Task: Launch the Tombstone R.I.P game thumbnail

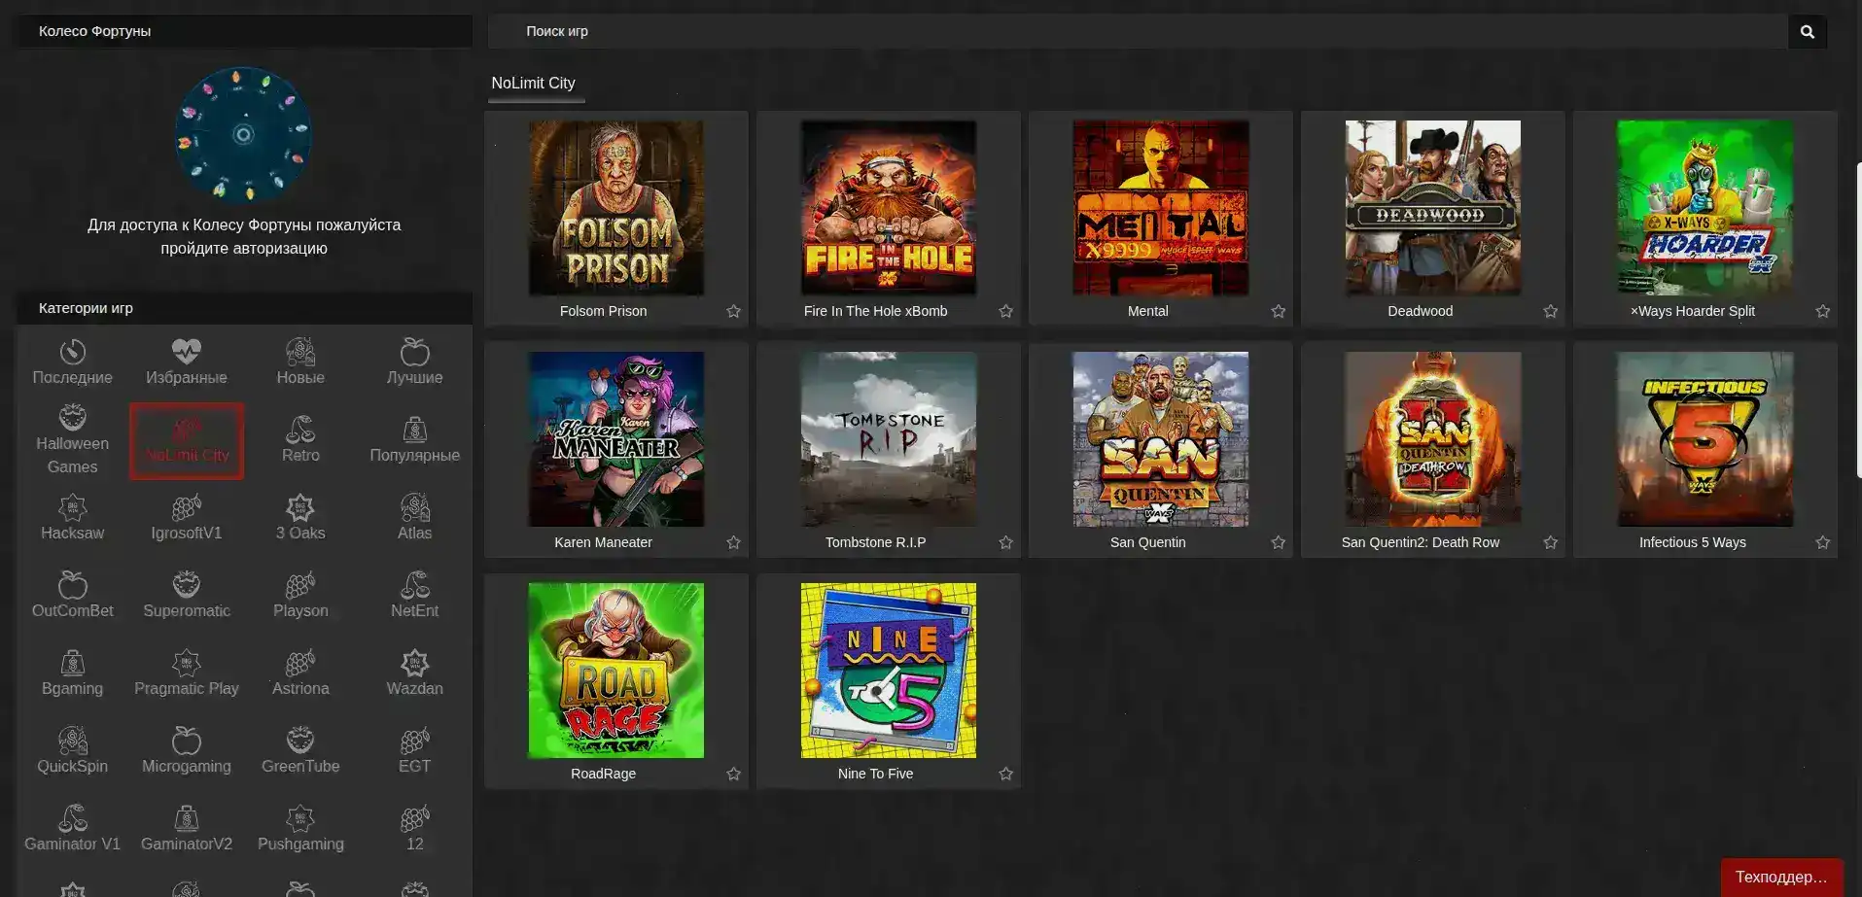Action: click(x=888, y=439)
